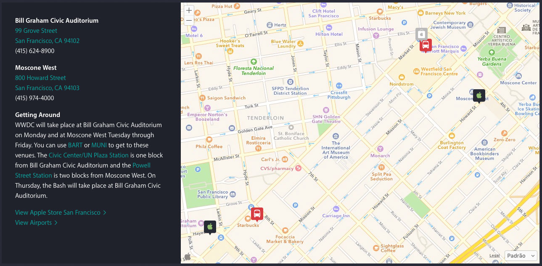Click the International Art Museum icon

(x=336, y=136)
